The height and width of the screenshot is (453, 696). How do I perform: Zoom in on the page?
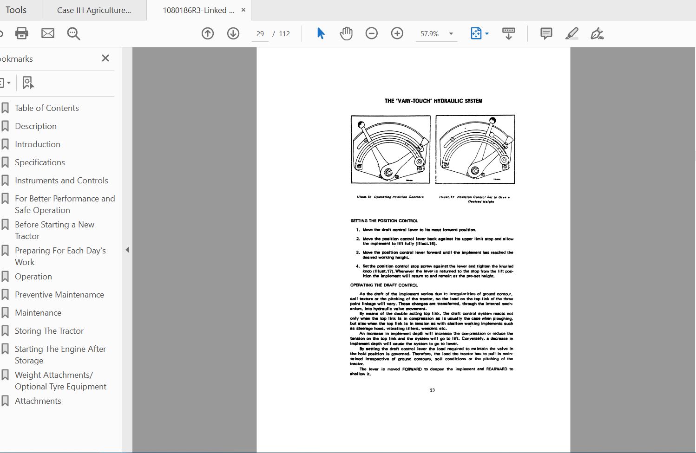[x=397, y=33]
